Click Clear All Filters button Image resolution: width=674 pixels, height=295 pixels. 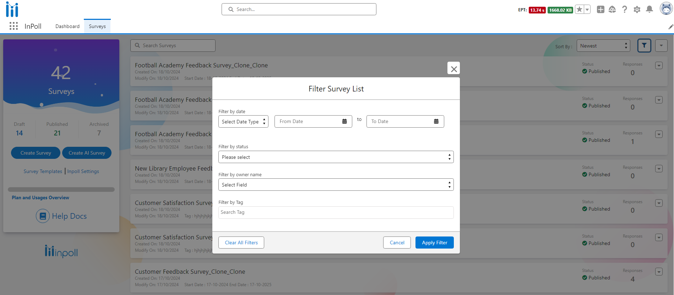[241, 243]
